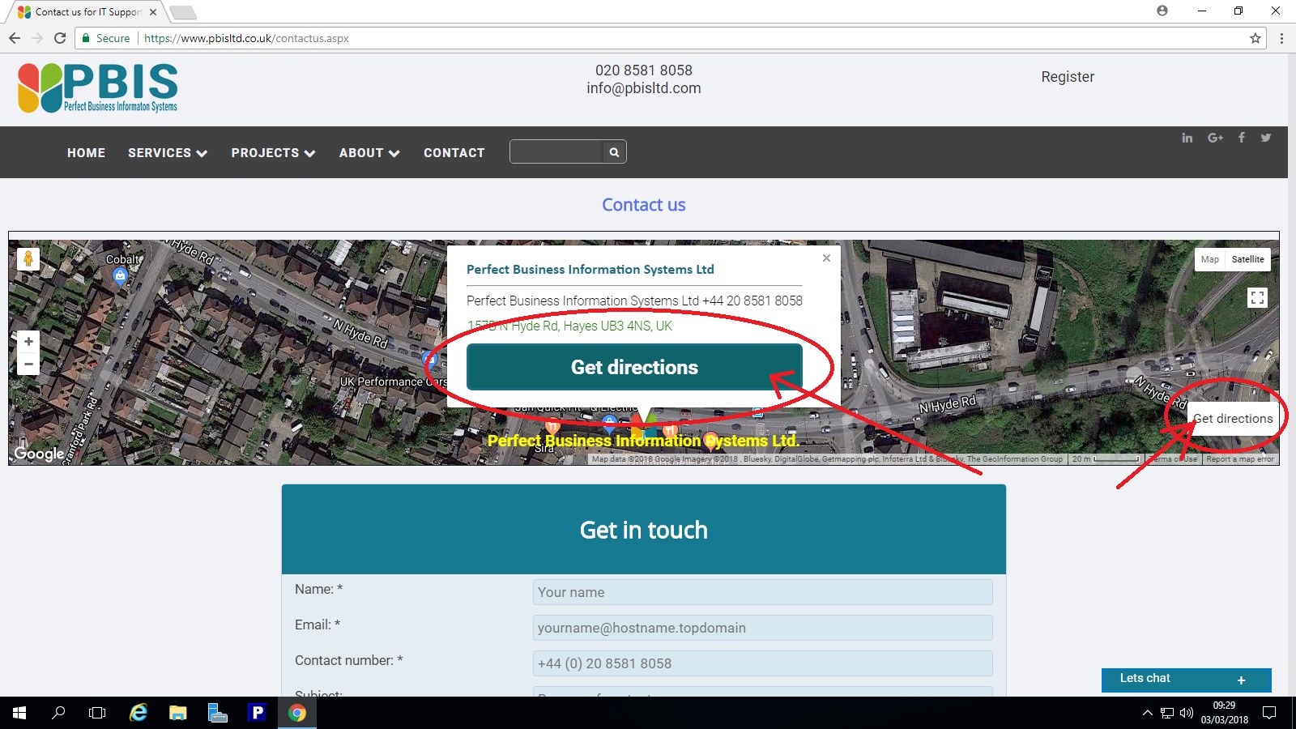Toggle fullscreen map view
Viewport: 1296px width, 729px height.
click(1257, 297)
